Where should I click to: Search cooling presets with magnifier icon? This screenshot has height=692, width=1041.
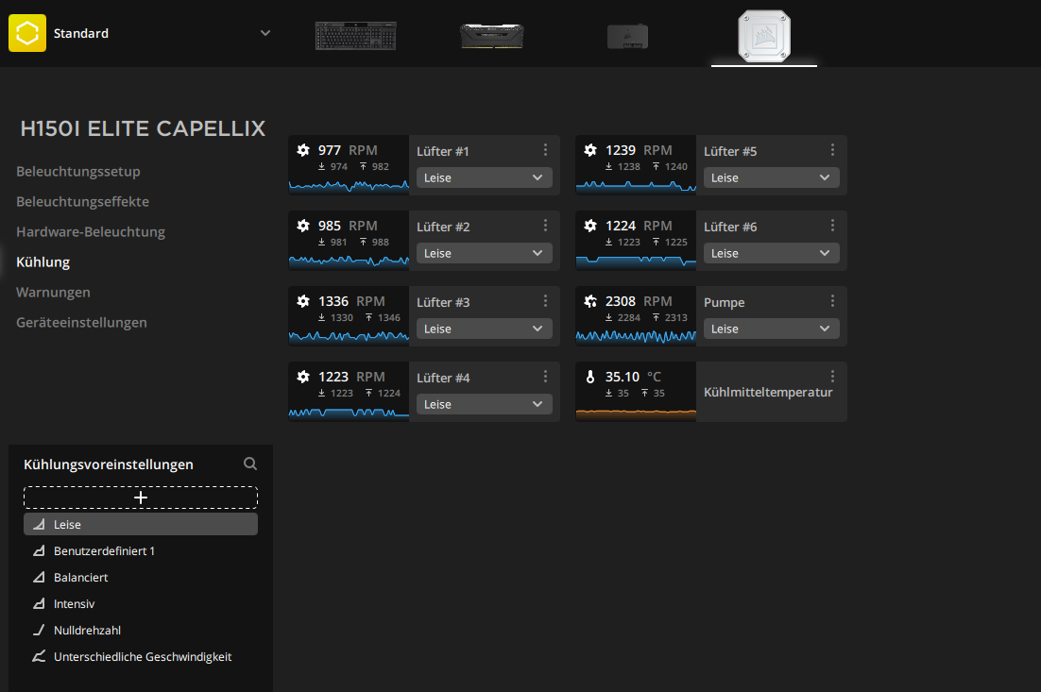(x=250, y=464)
